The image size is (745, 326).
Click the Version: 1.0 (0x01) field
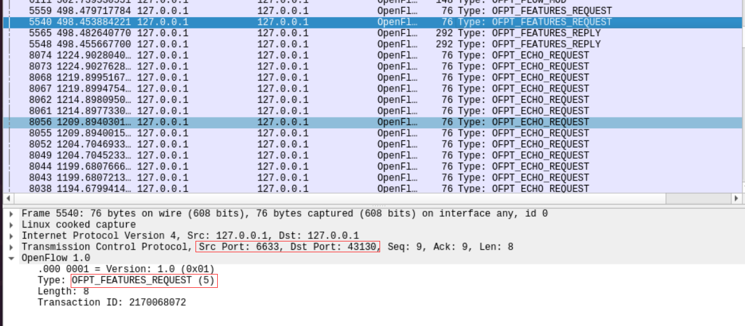(x=126, y=269)
